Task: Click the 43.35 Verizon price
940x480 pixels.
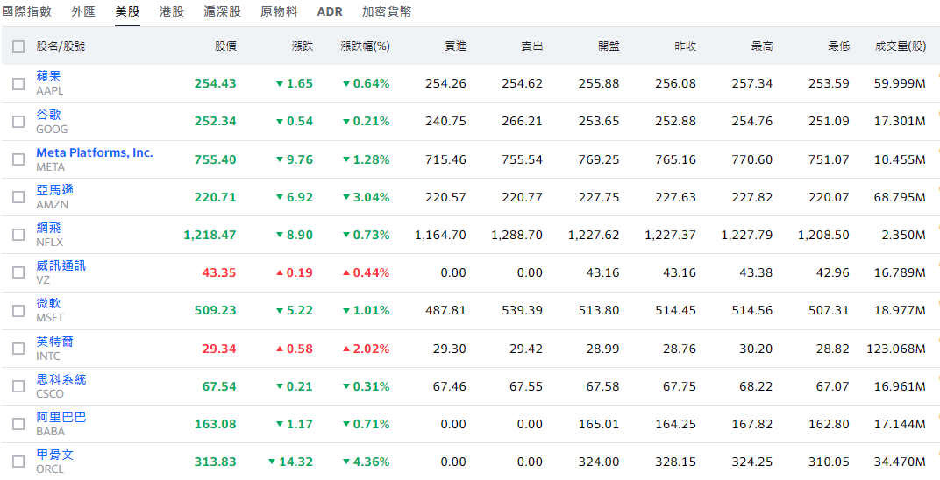Action: 219,273
